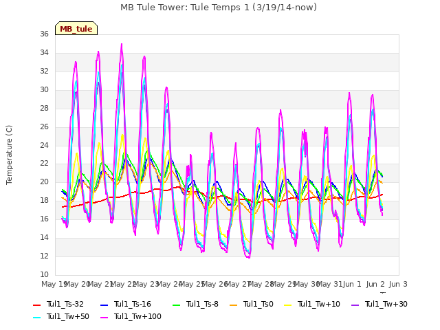Click the yellow Tul1_Tw+10 legend swatch
This screenshot has width=440, height=330.
point(287,305)
